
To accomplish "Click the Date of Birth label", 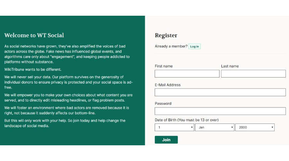I will tap(187, 120).
